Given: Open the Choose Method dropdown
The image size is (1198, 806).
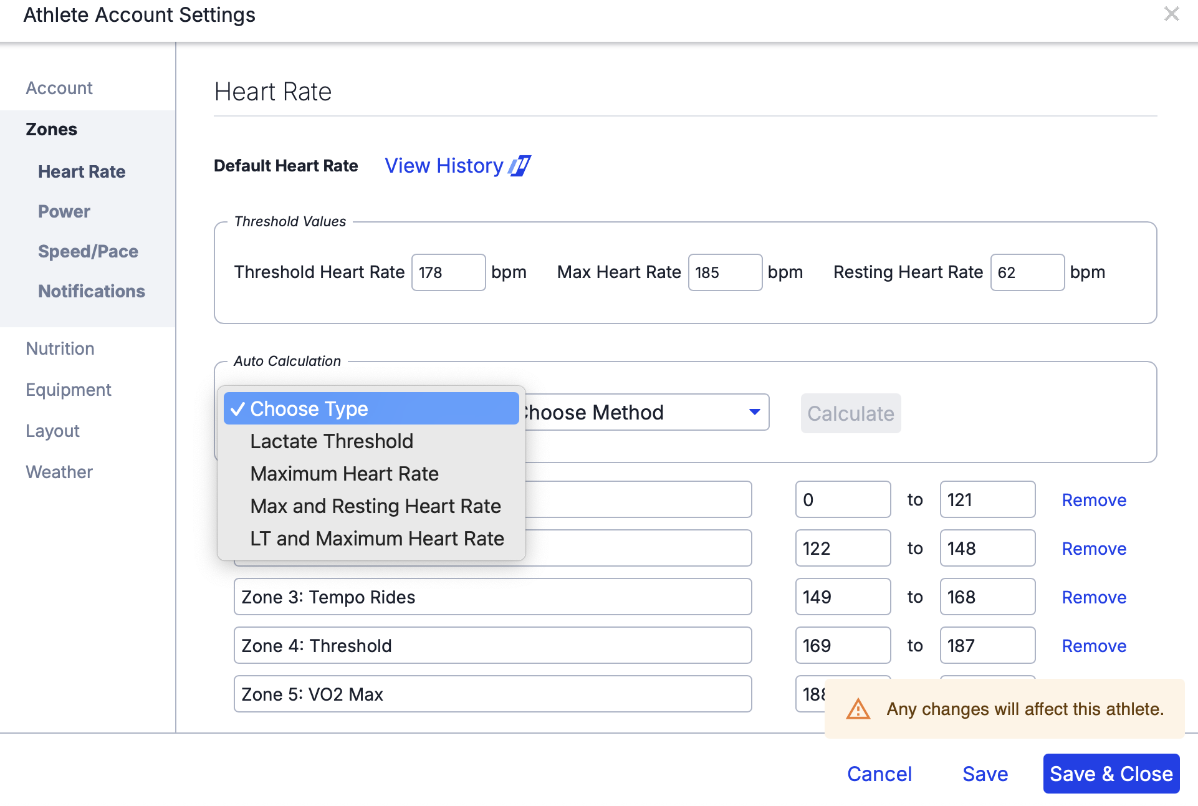Looking at the screenshot, I should (x=647, y=412).
